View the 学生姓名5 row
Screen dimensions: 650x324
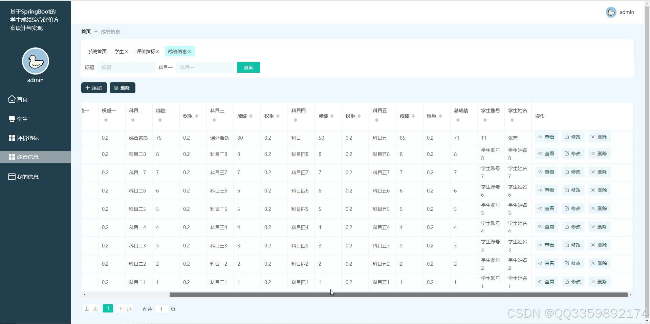(546, 208)
